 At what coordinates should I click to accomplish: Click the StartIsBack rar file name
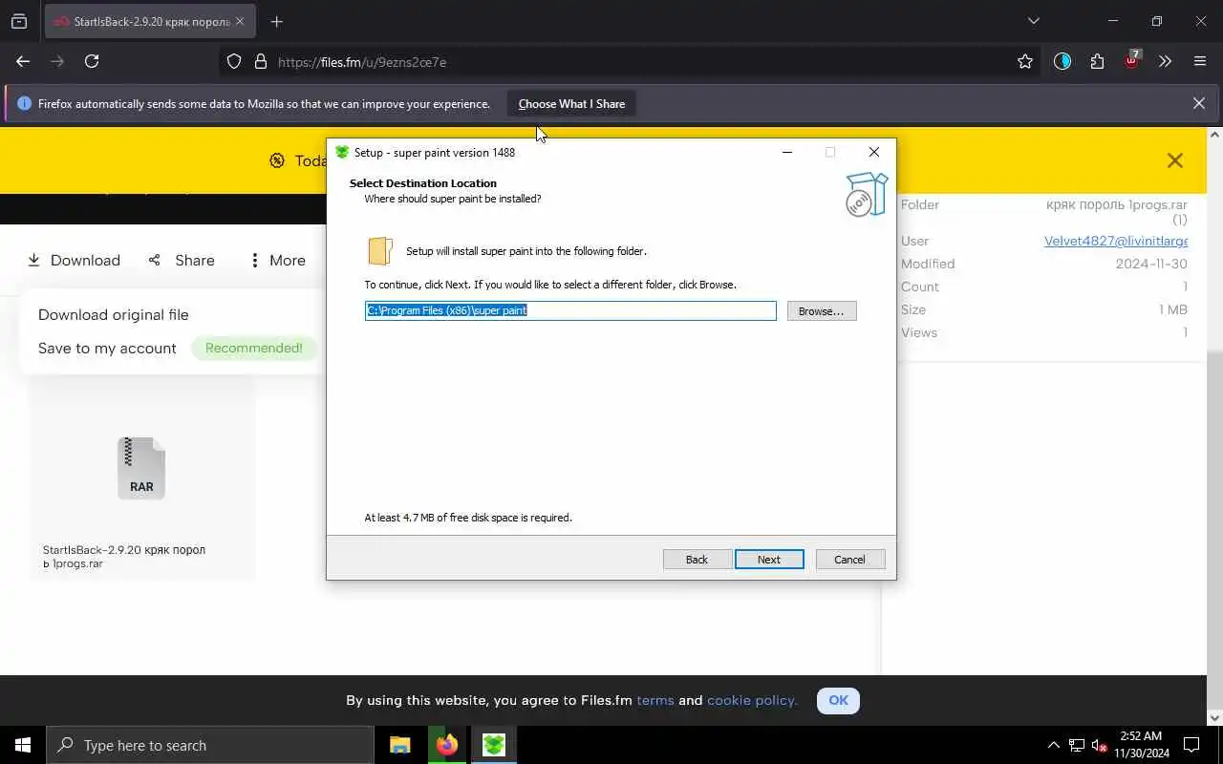pyautogui.click(x=124, y=557)
